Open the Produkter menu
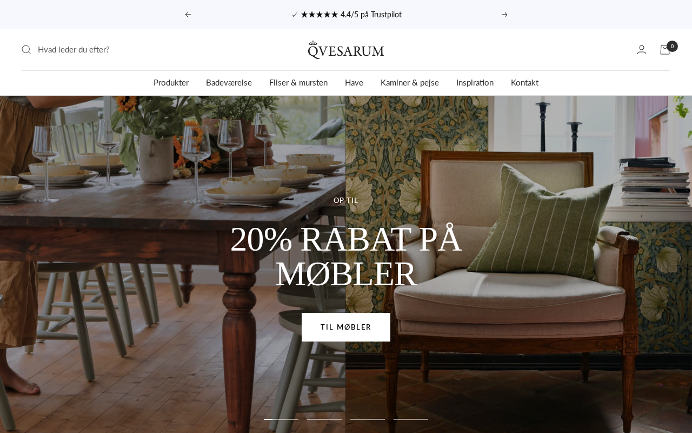Image resolution: width=692 pixels, height=433 pixels. click(171, 83)
